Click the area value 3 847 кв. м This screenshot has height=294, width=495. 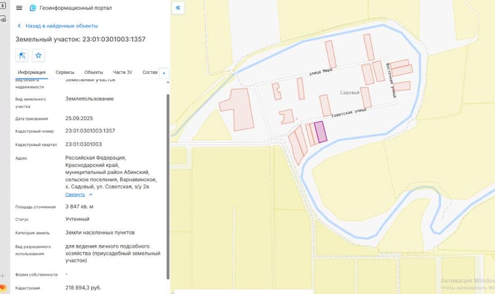(79, 206)
